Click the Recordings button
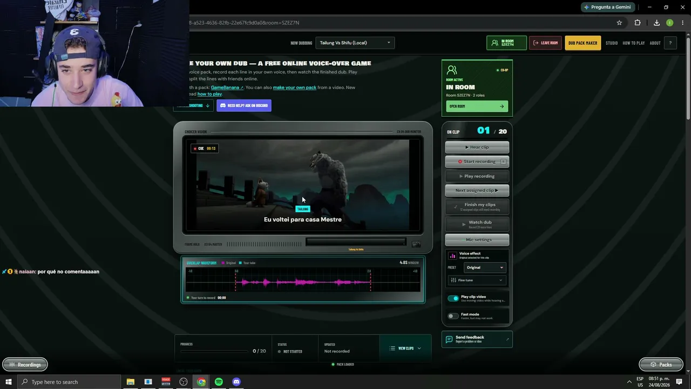 tap(25, 365)
